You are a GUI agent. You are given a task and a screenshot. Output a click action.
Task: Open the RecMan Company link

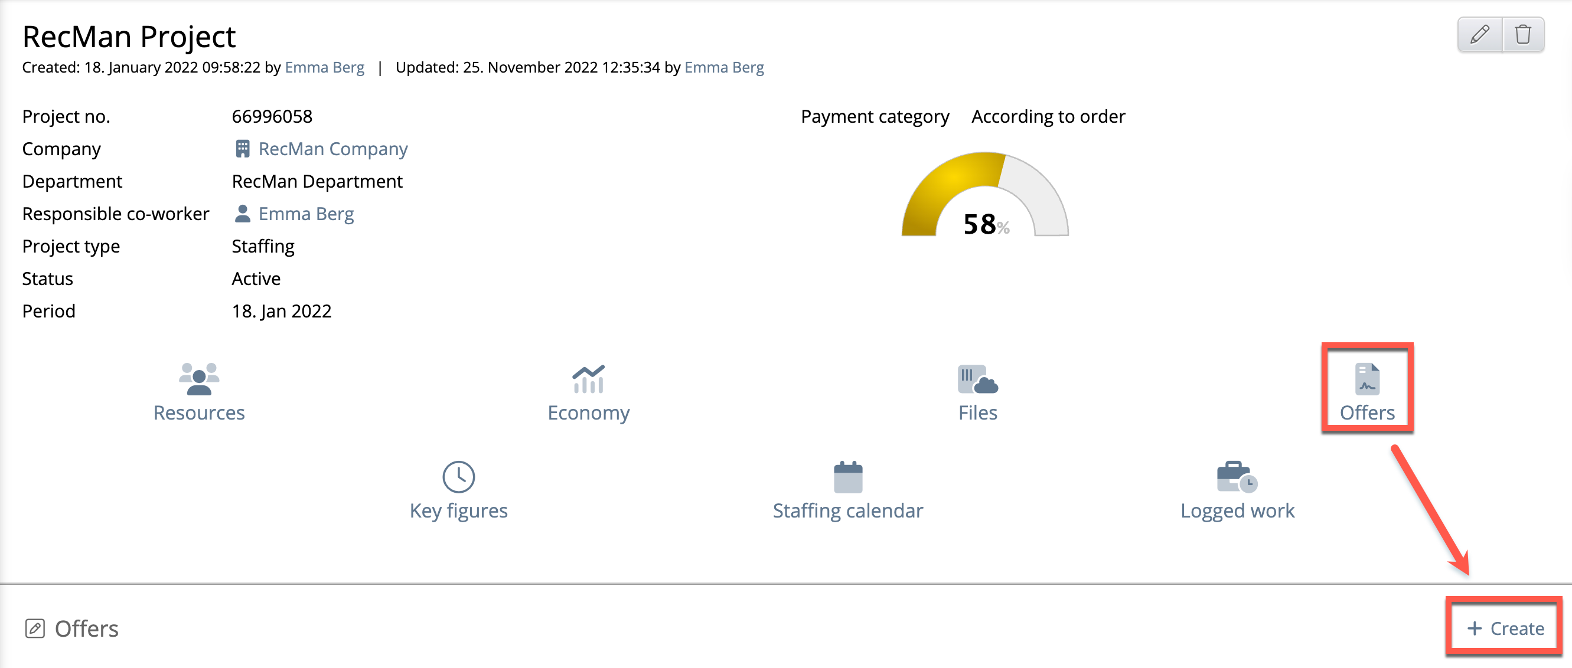coord(332,149)
